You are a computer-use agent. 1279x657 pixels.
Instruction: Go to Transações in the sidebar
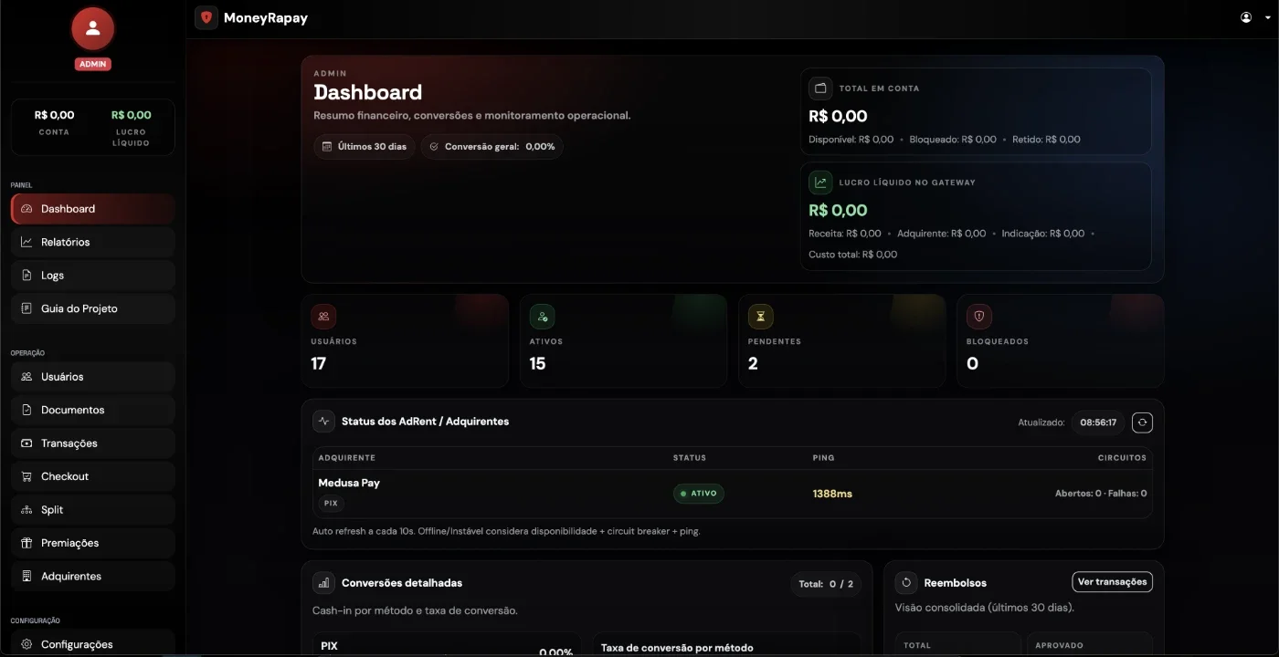click(x=92, y=443)
